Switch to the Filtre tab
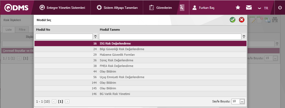This screenshot has width=285, height=108. coord(22,30)
